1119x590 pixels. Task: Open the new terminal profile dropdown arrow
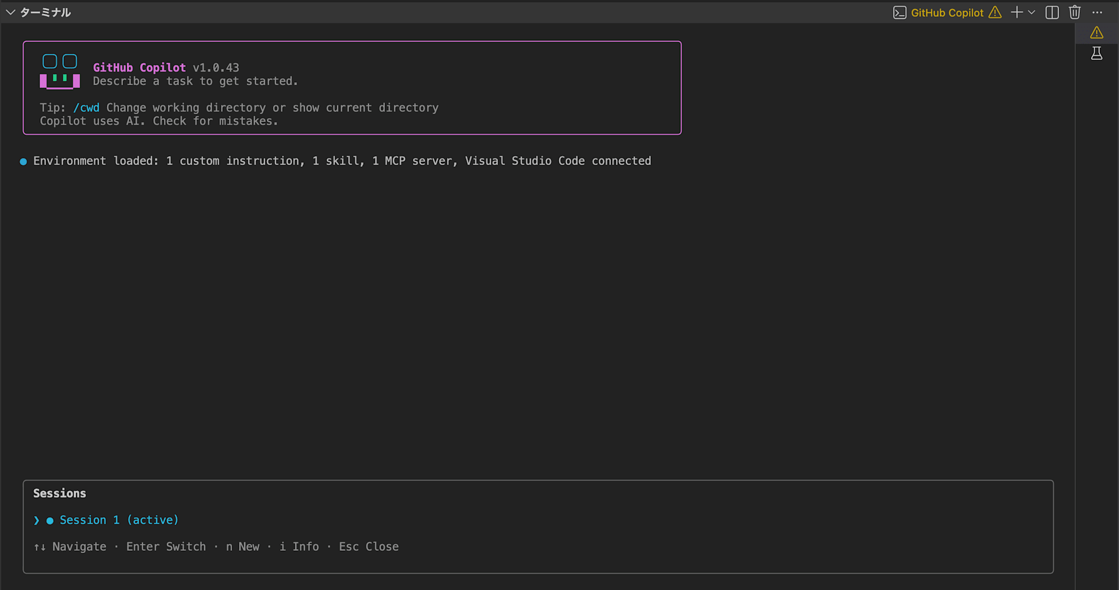tap(1032, 12)
